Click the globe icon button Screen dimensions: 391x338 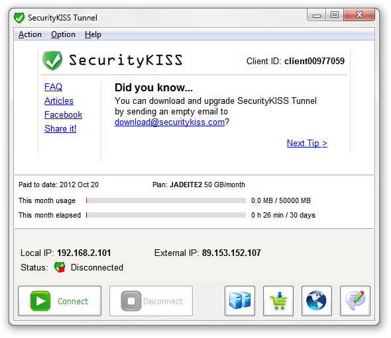click(x=317, y=301)
